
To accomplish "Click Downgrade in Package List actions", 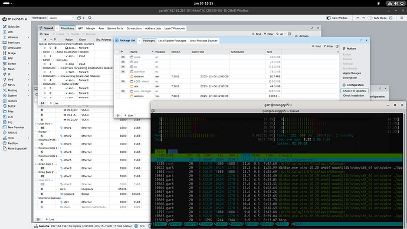I will pos(350,78).
